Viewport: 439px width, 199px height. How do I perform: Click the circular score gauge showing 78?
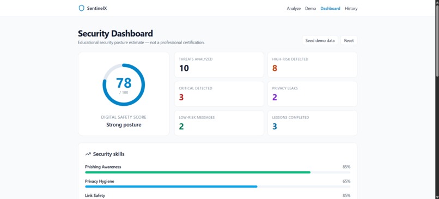124,85
